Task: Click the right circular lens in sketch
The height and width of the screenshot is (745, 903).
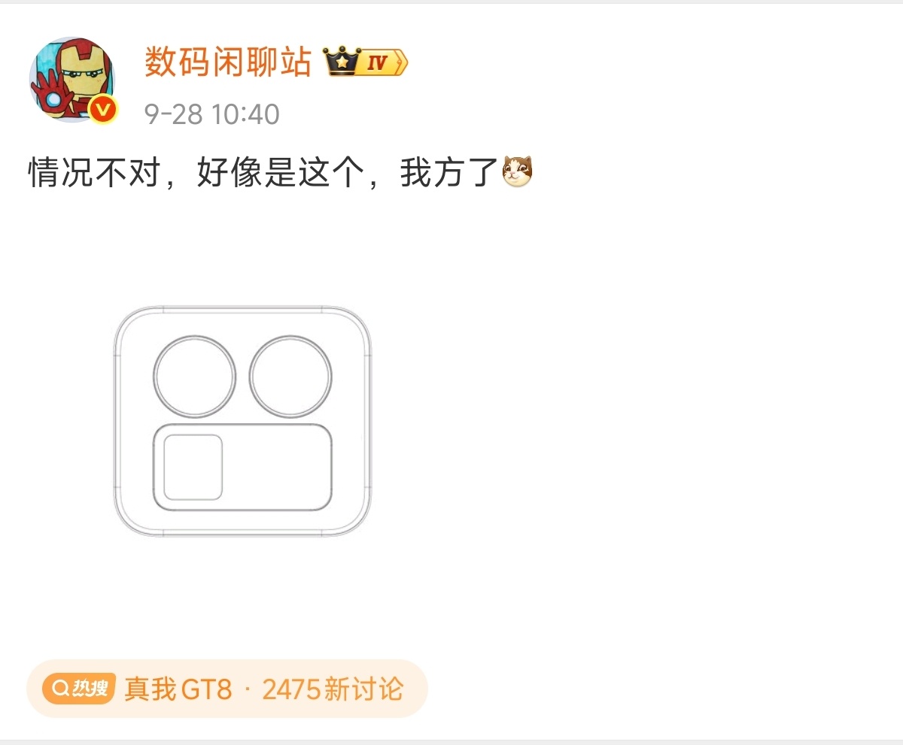Action: pyautogui.click(x=290, y=376)
